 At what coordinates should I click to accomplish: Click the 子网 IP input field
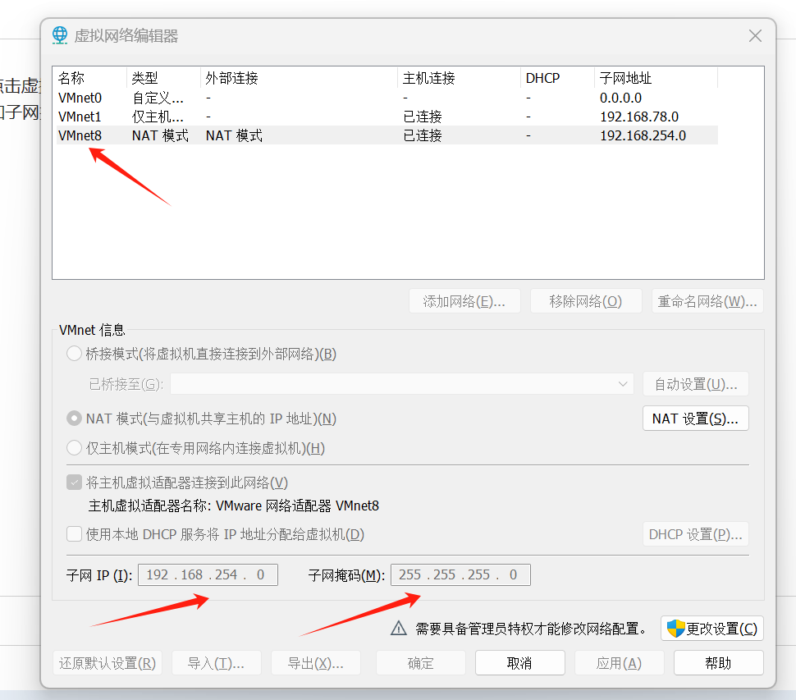[x=208, y=574]
